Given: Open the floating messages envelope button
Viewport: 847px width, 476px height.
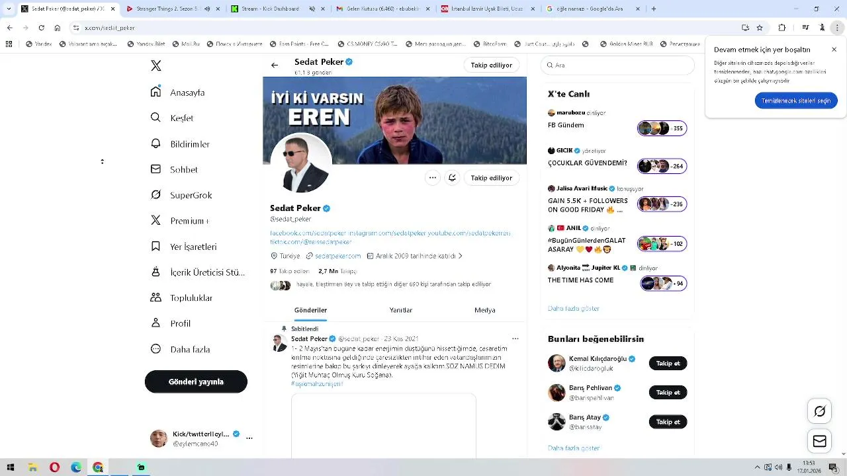Looking at the screenshot, I should 820,442.
